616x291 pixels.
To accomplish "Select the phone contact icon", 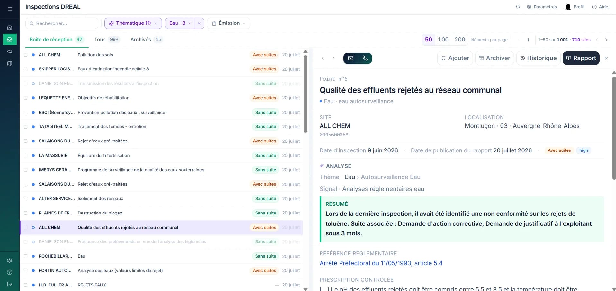I will pyautogui.click(x=365, y=58).
